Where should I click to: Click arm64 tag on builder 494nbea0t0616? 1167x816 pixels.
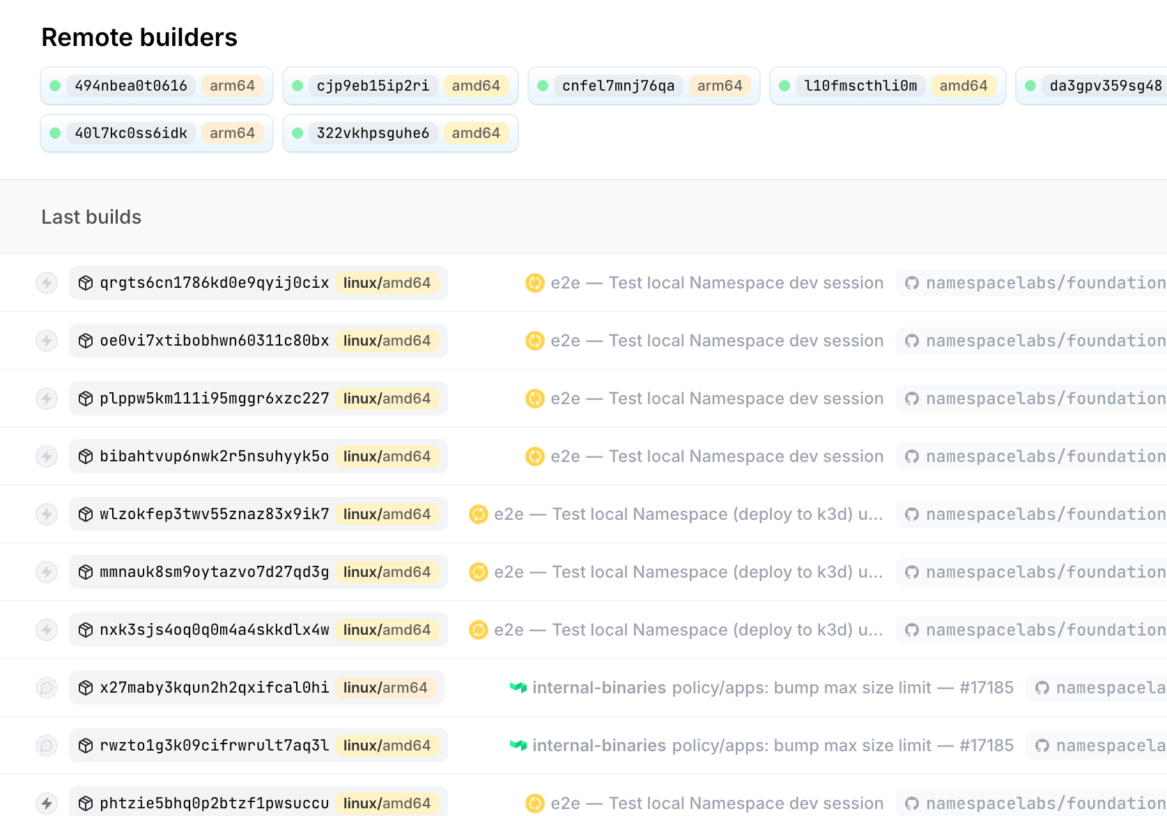click(x=232, y=86)
